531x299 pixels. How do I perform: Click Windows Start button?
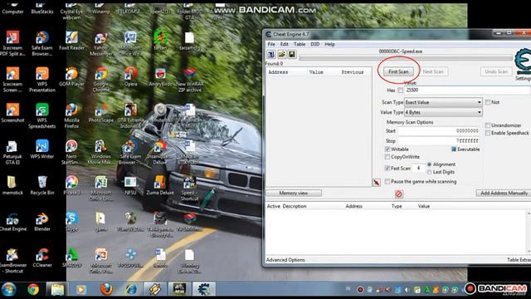click(x=8, y=290)
